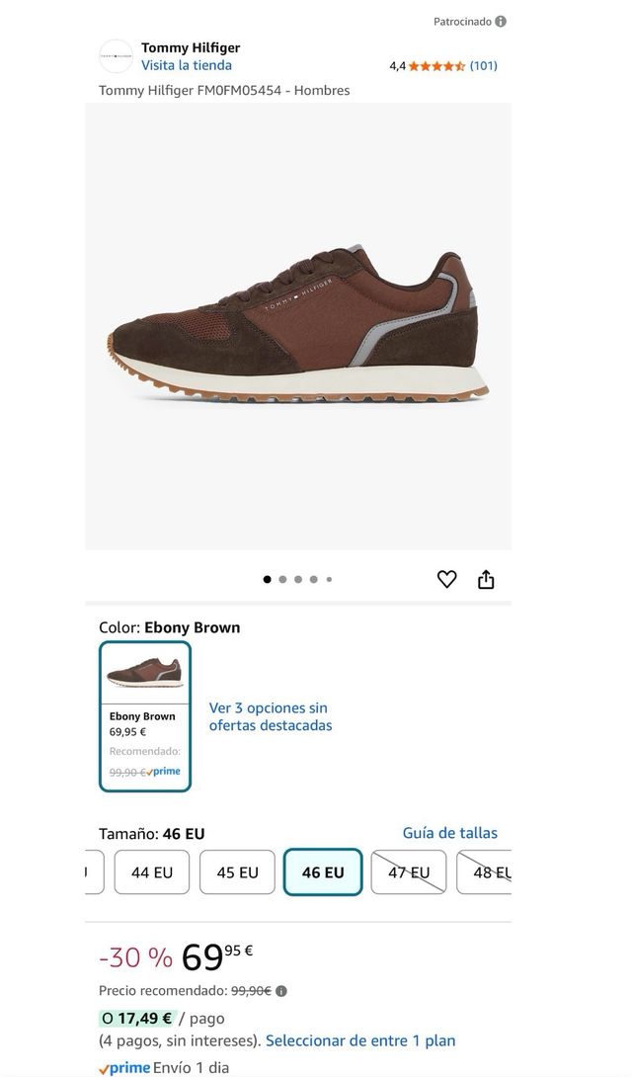Select size 45 EU

pos(237,872)
